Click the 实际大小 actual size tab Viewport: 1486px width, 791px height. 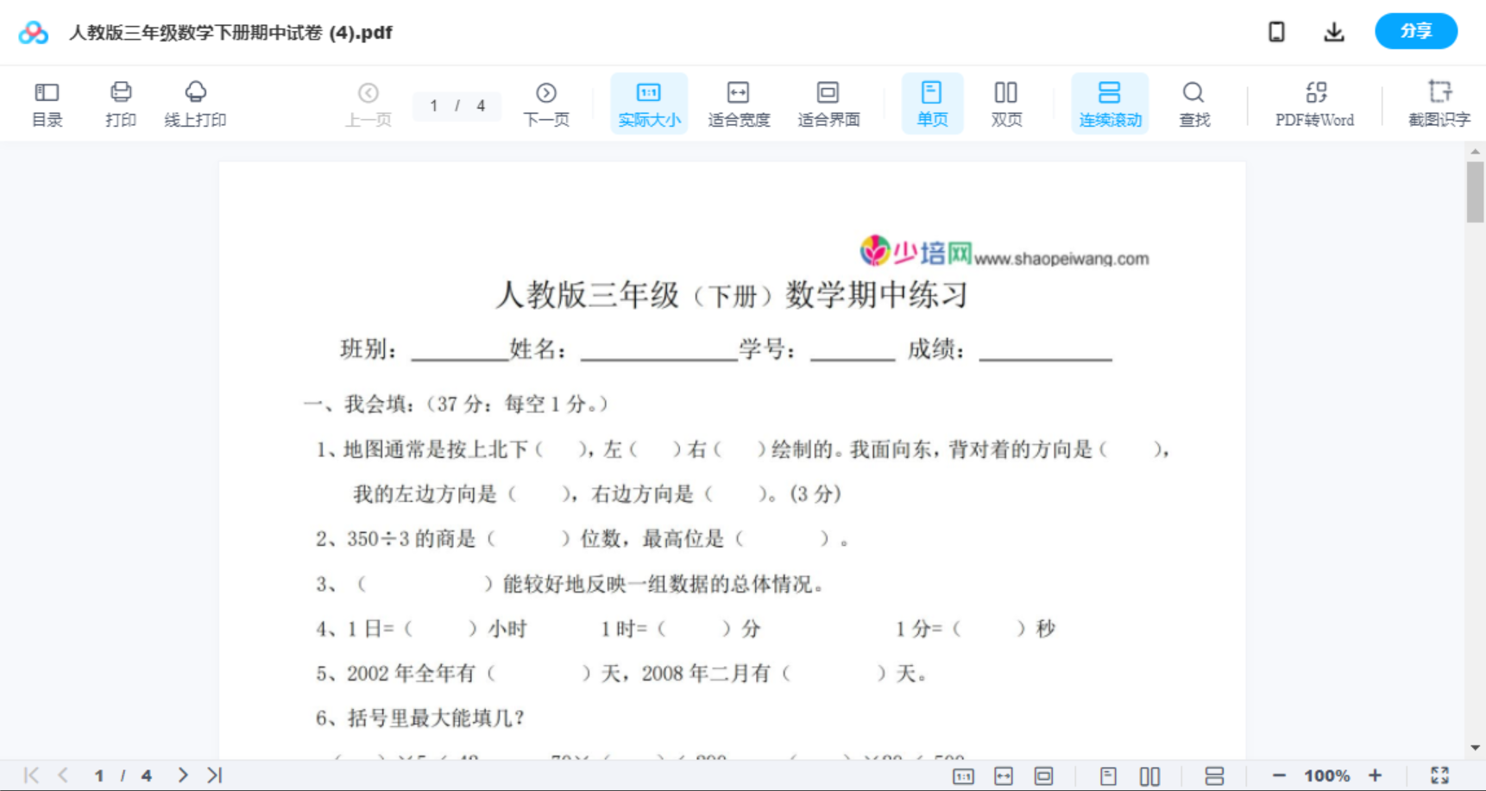coord(649,103)
